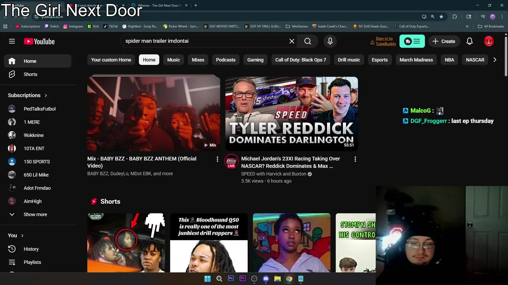Select the Gaming chip
This screenshot has width=508, height=285.
point(255,60)
